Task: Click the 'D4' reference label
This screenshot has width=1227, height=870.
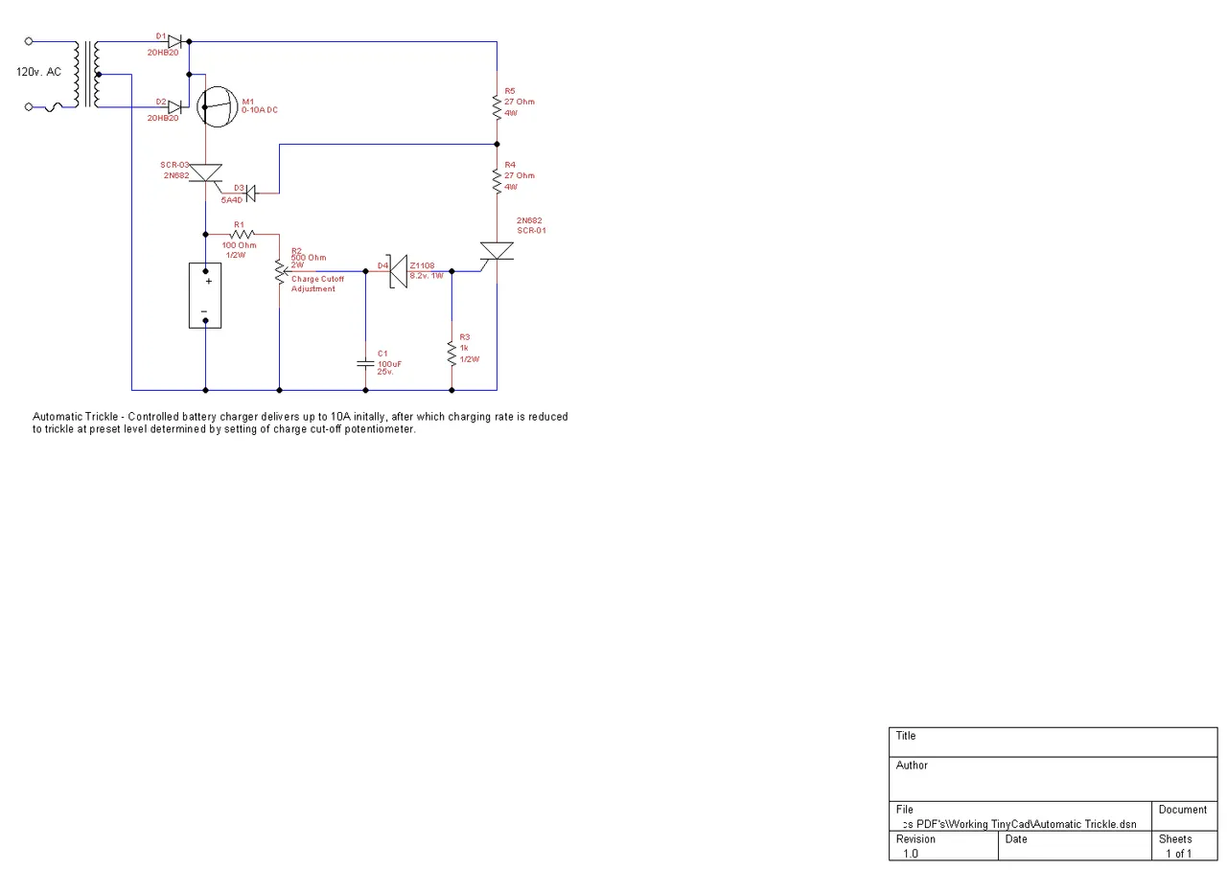Action: pyautogui.click(x=382, y=265)
